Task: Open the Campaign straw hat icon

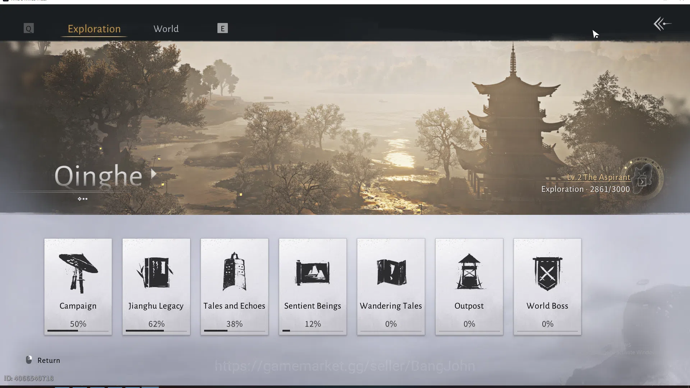Action: [78, 273]
